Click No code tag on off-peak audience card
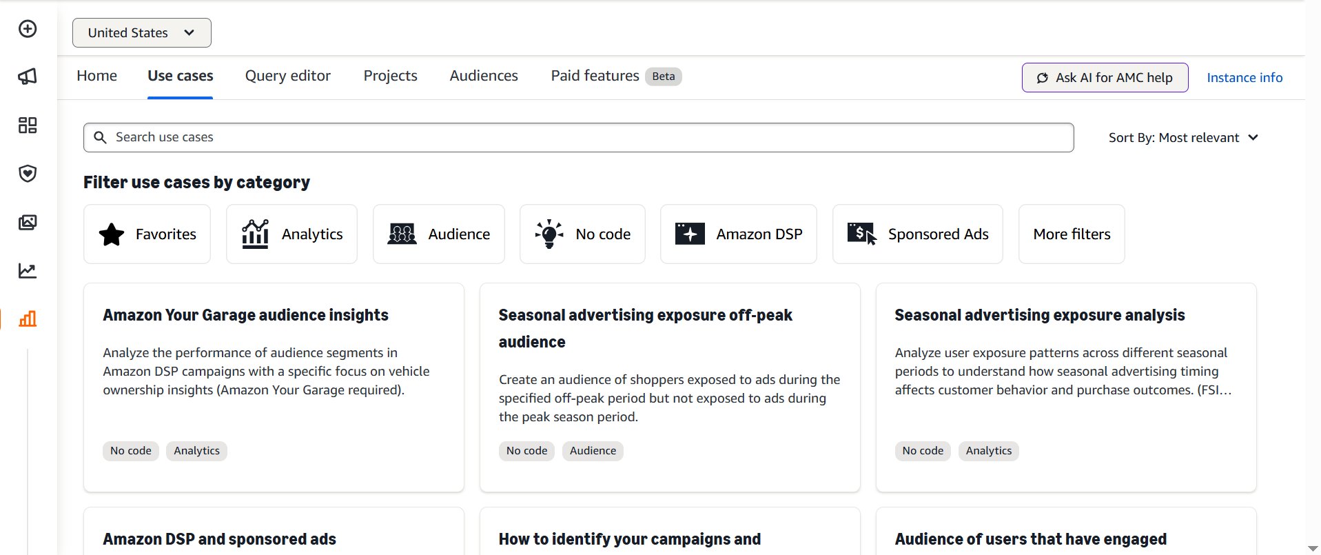1321x555 pixels. [526, 451]
